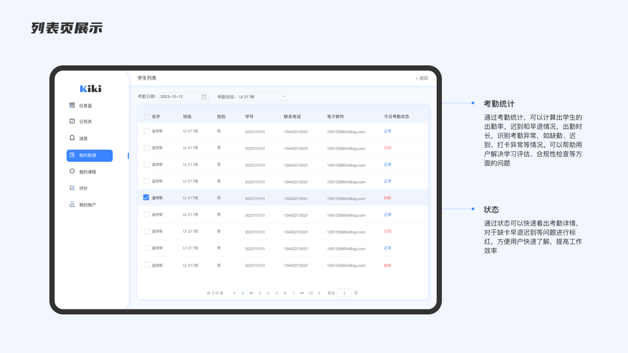Click the 我的课程 icon in sidebar
This screenshot has width=628, height=353.
(72, 171)
